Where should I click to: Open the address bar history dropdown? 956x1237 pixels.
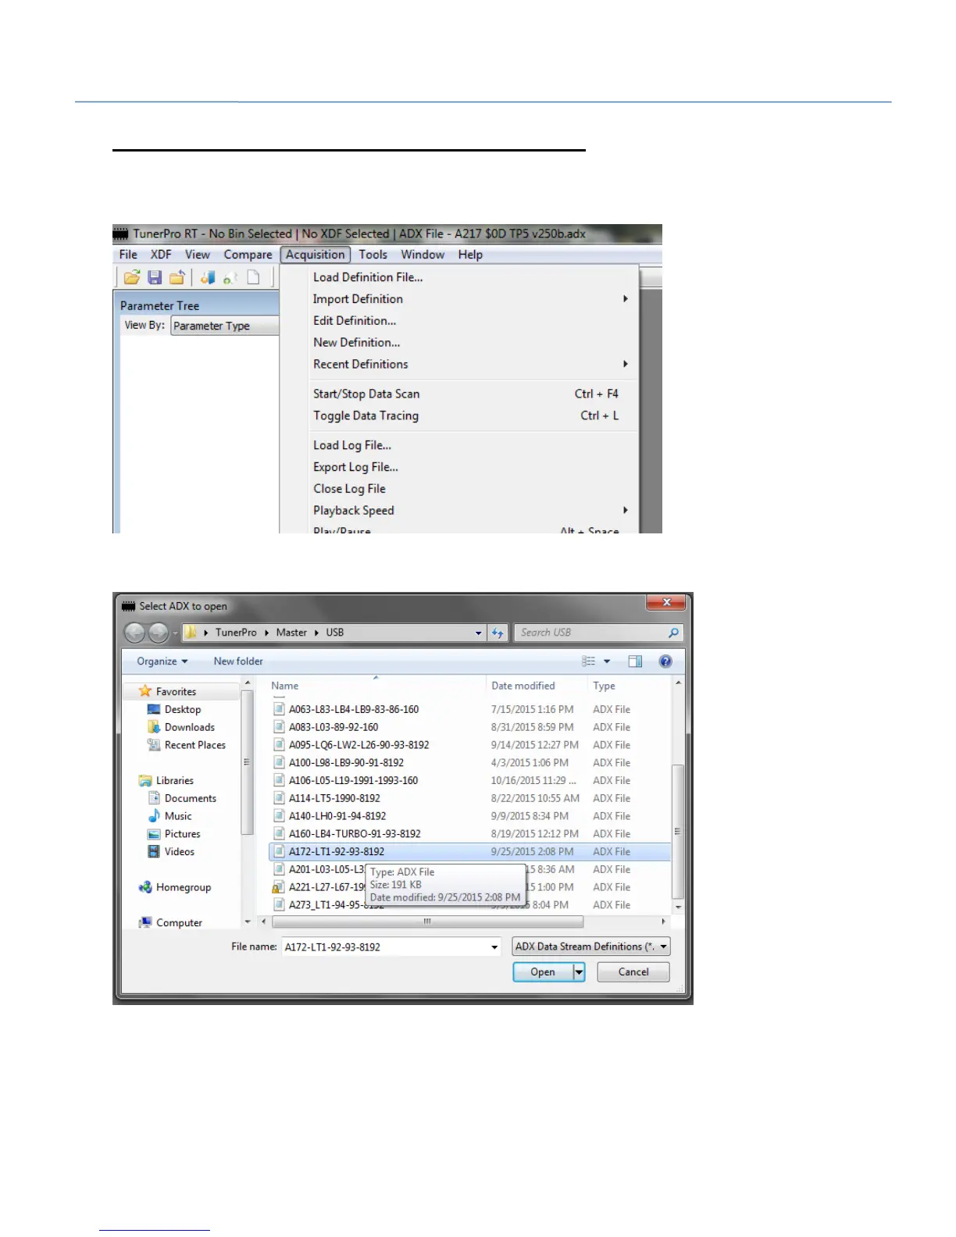[x=479, y=633]
